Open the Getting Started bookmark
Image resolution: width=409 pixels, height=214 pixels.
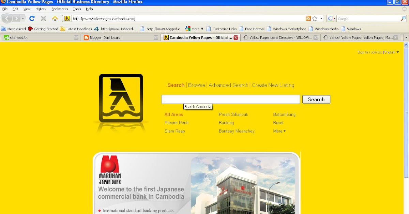43,29
